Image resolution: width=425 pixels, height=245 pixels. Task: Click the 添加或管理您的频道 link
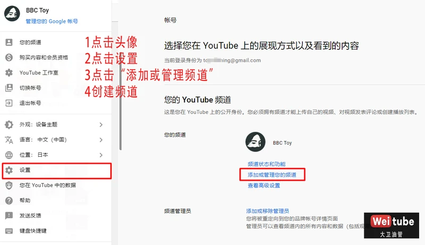tap(272, 175)
